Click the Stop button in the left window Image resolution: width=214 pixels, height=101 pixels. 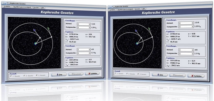pyautogui.click(x=59, y=75)
